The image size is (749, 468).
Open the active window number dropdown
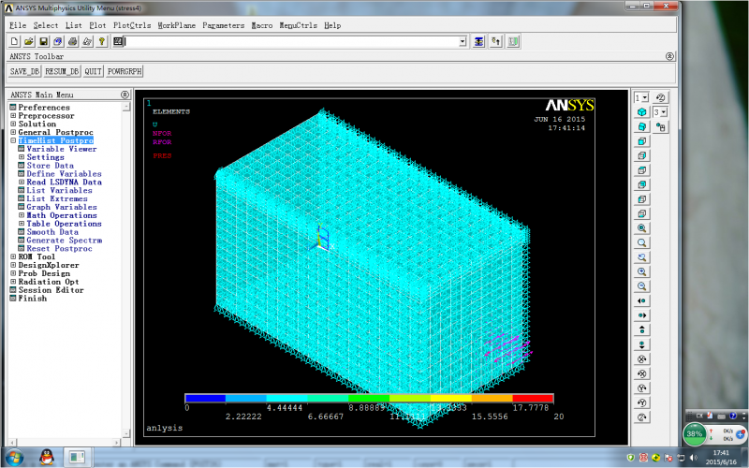coord(645,97)
